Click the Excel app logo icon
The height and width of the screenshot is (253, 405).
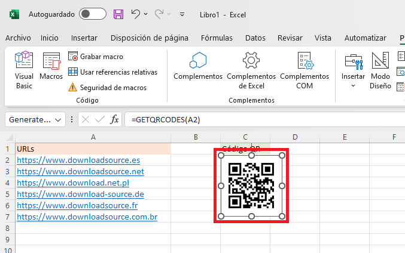click(x=14, y=14)
